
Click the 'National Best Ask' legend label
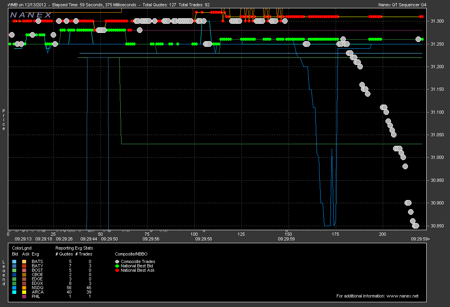138,270
